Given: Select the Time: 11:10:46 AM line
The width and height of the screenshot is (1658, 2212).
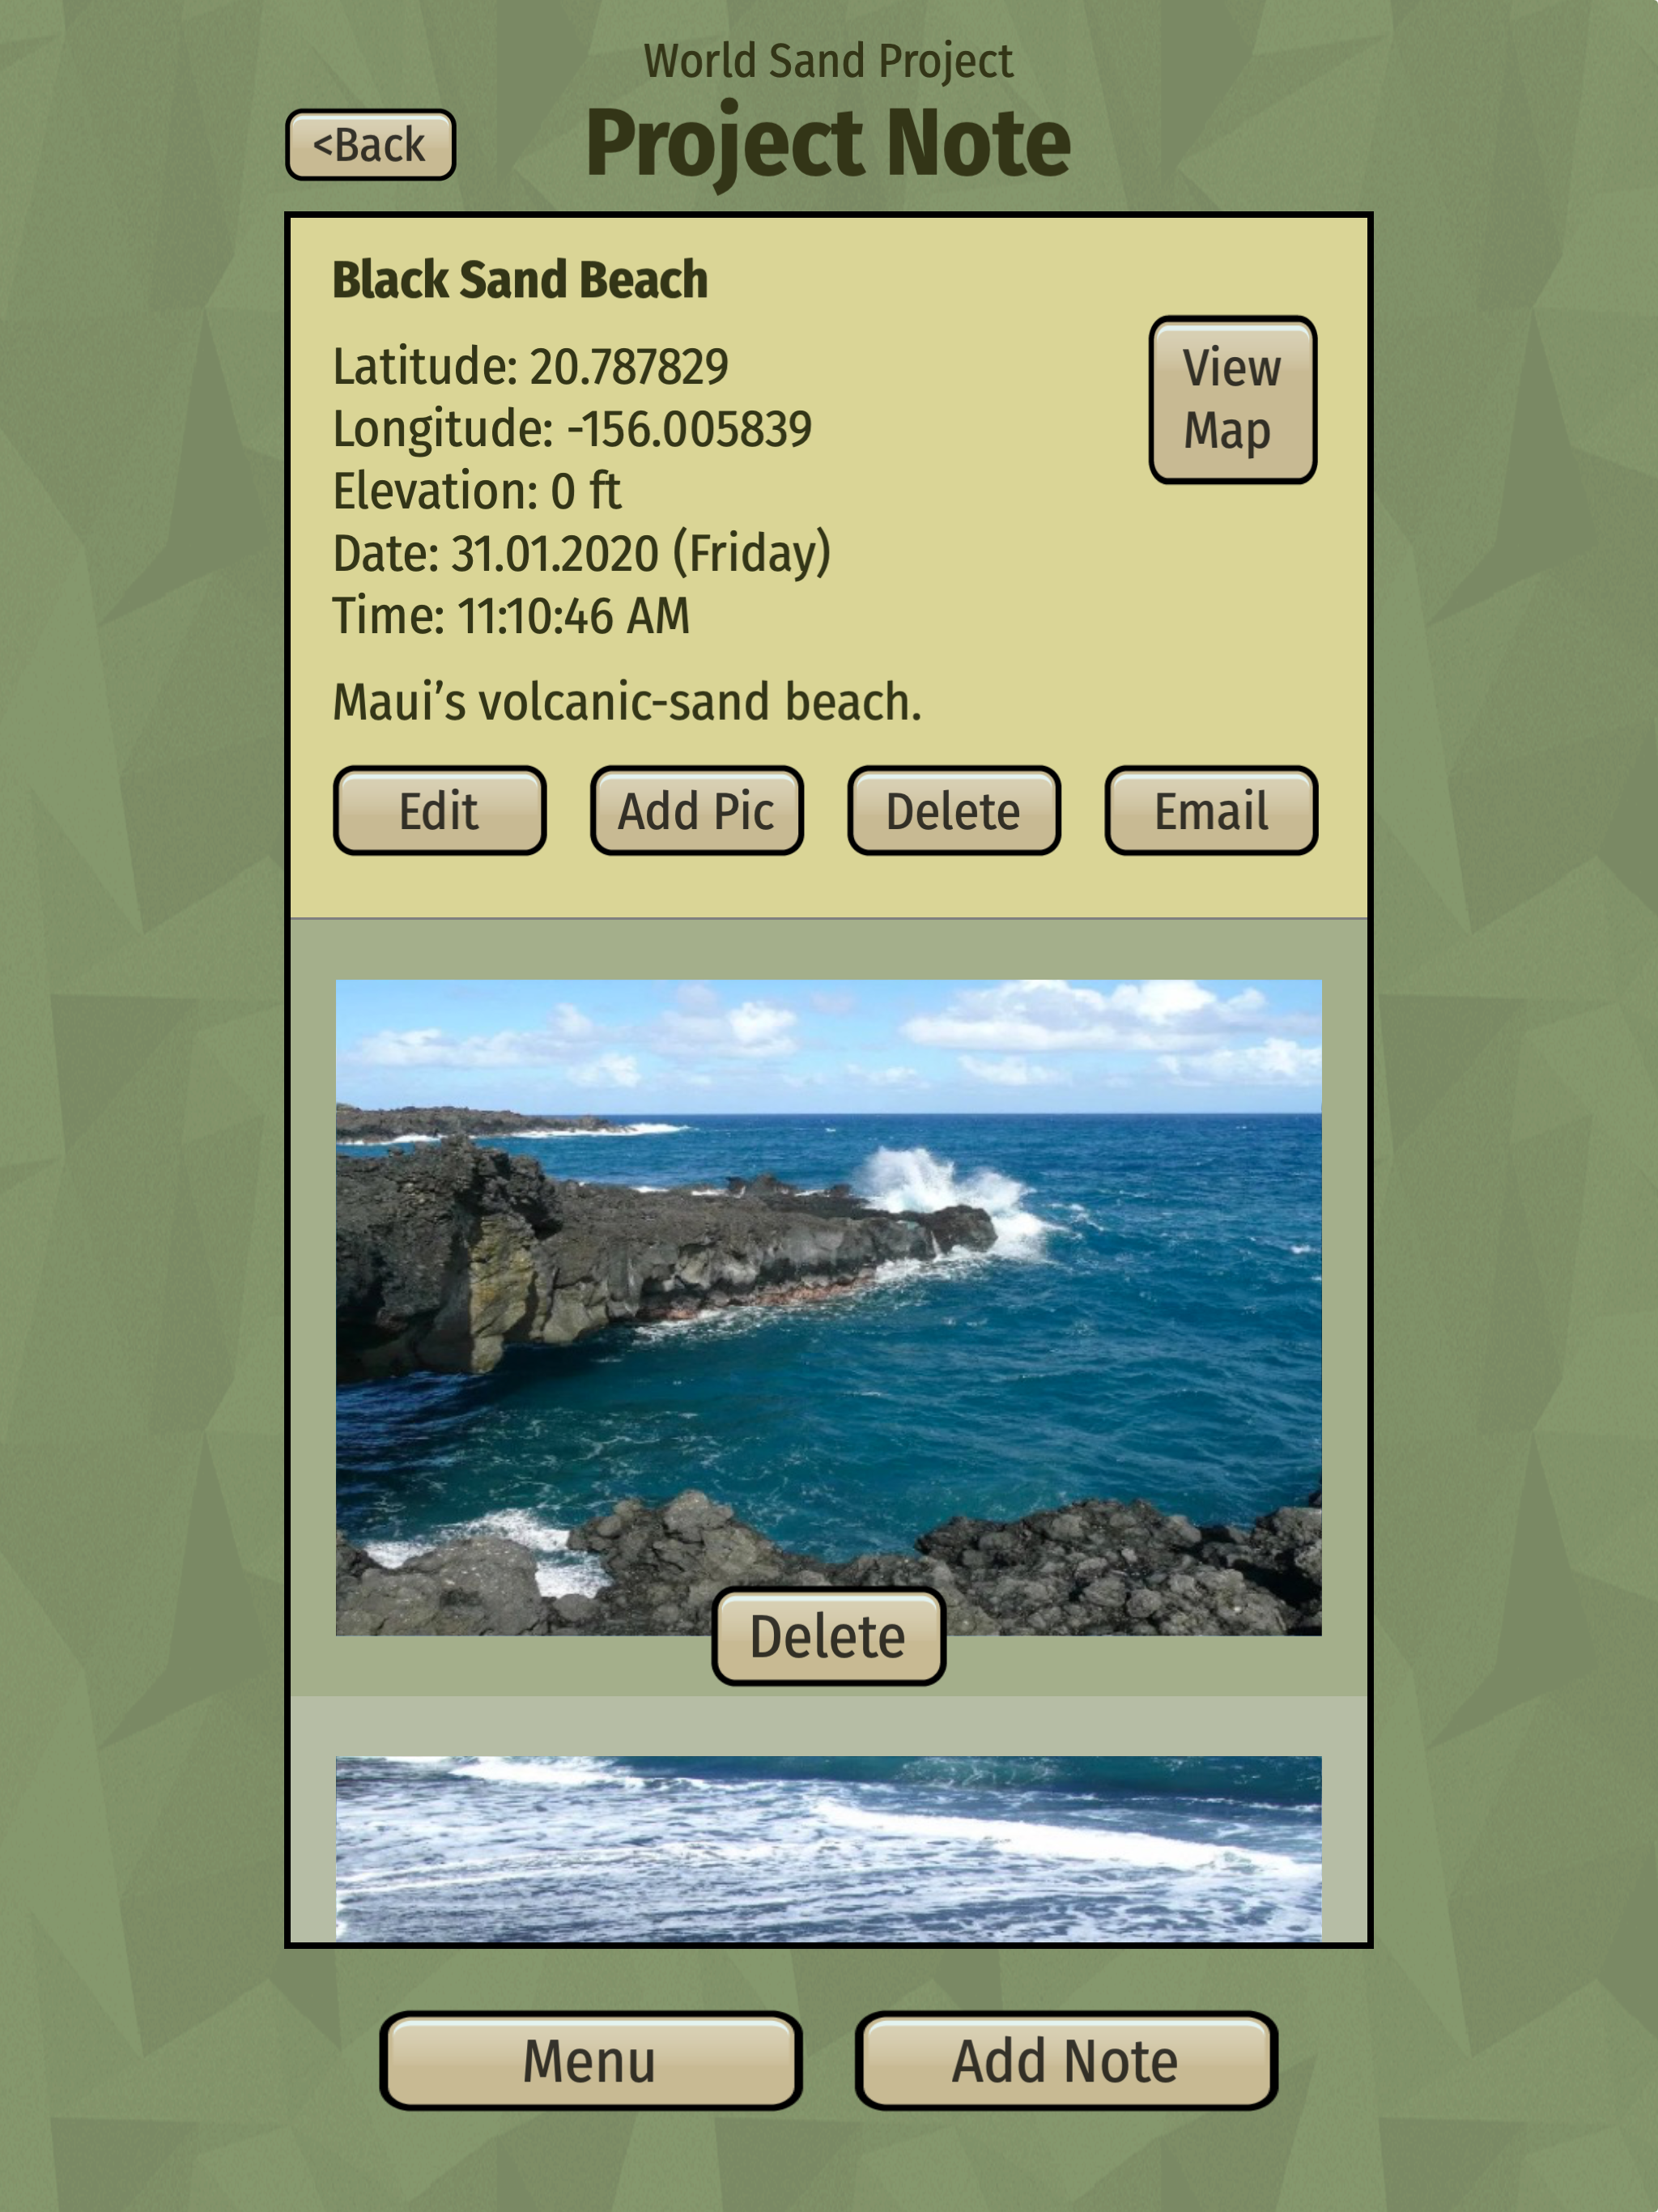Looking at the screenshot, I should (x=511, y=616).
